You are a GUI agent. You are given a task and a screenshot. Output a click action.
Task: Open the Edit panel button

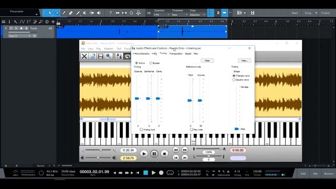tap(303, 174)
